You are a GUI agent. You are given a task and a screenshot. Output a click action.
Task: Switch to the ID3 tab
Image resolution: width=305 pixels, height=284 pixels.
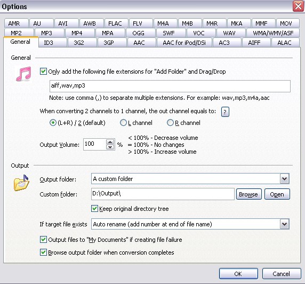coord(52,43)
